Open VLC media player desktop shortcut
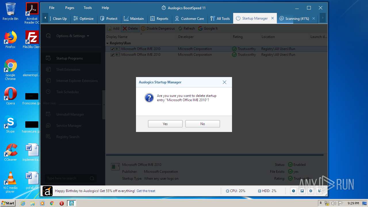 pyautogui.click(x=10, y=182)
